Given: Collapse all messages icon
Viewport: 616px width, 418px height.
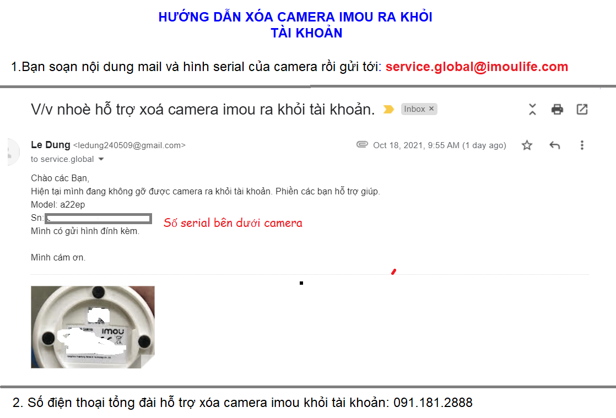Looking at the screenshot, I should 532,109.
